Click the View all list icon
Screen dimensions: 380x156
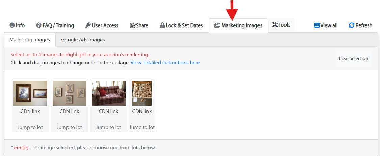(317, 25)
